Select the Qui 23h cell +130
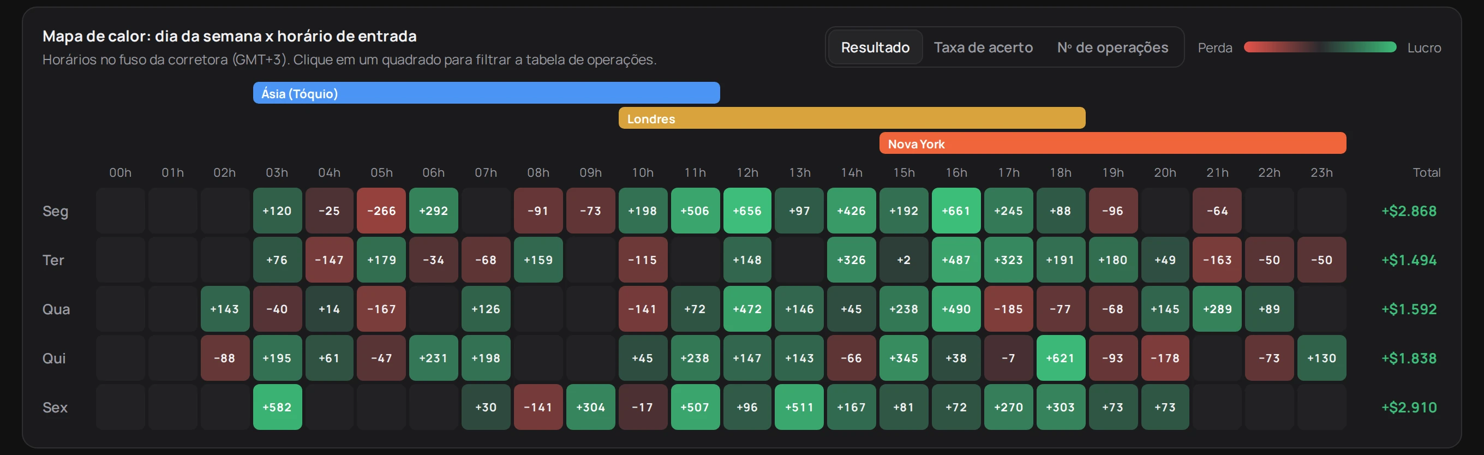This screenshot has width=1484, height=455. pyautogui.click(x=1321, y=358)
